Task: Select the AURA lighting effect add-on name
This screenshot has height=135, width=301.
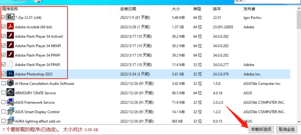Action: click(38, 121)
